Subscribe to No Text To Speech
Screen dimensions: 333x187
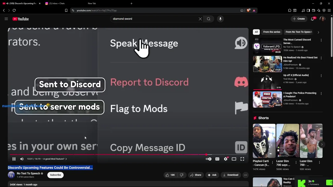(x=55, y=175)
